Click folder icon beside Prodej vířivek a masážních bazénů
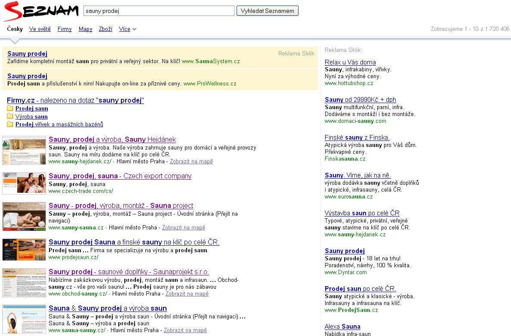 (10, 124)
